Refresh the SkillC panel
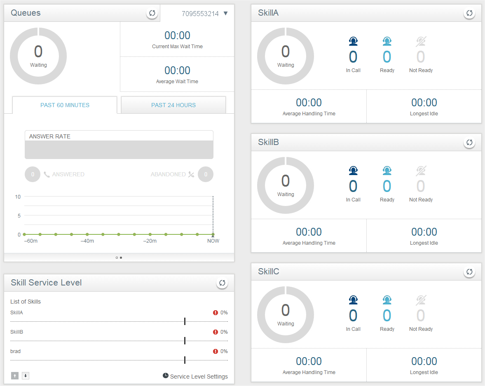This screenshot has height=386, width=485. pyautogui.click(x=469, y=272)
